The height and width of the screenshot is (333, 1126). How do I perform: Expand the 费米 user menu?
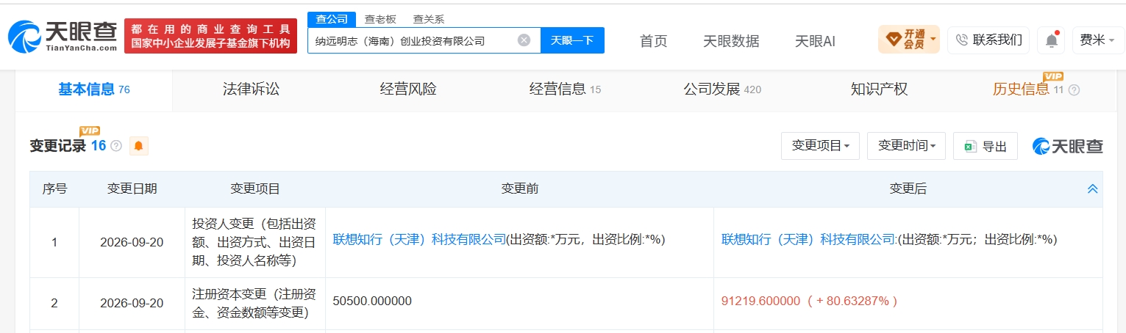tap(1097, 40)
